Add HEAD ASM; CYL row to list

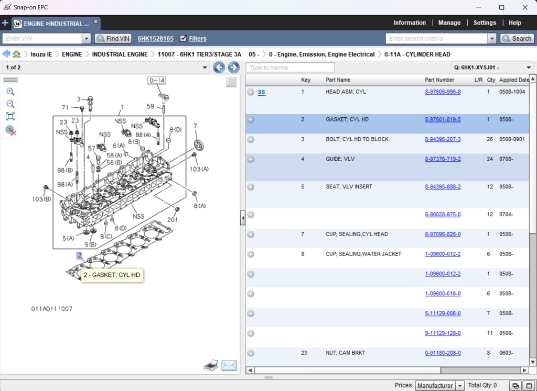tap(251, 92)
